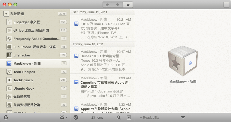This screenshot has height=122, width=231.
Task: Open the Apple 公布軟體設計大獎 article
Action: coord(102,106)
